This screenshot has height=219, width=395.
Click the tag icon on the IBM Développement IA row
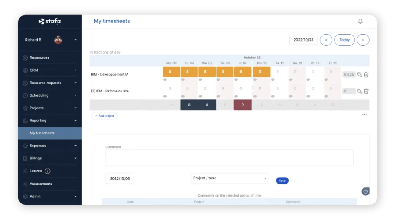[359, 75]
